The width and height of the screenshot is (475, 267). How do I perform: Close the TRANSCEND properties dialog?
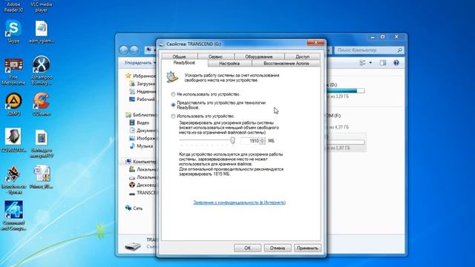[x=315, y=42]
